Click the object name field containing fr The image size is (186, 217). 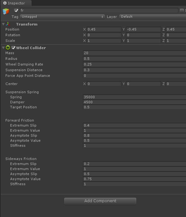click(99, 10)
